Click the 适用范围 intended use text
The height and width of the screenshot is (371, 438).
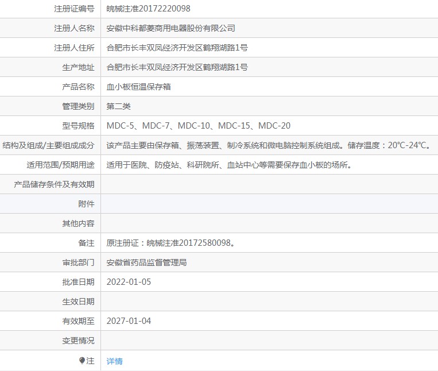coord(229,165)
